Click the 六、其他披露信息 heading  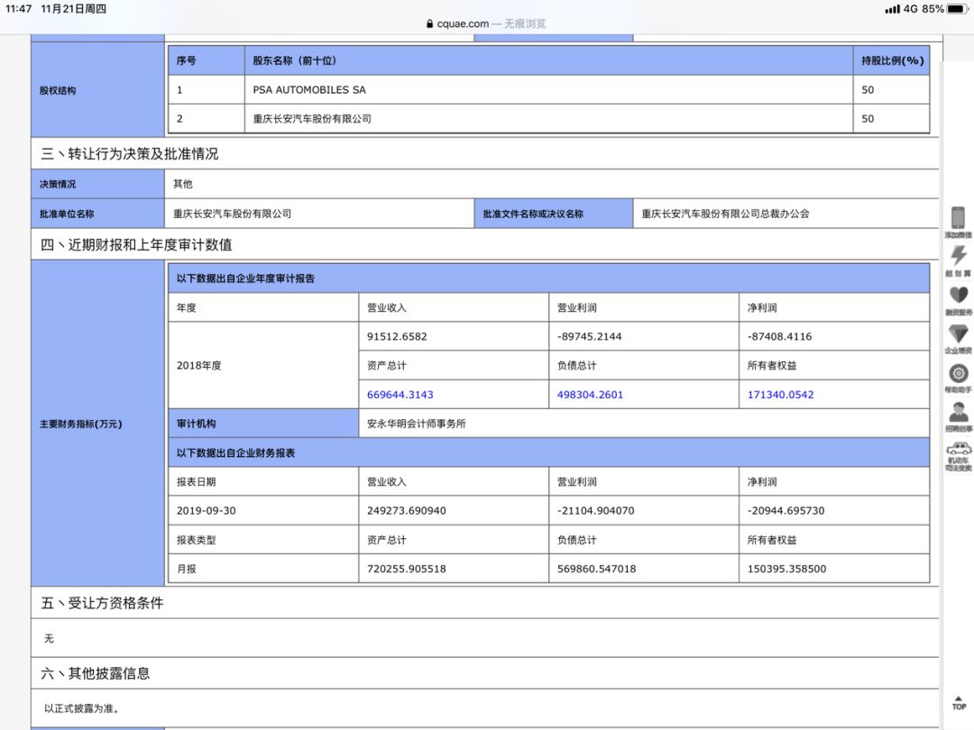[x=95, y=673]
